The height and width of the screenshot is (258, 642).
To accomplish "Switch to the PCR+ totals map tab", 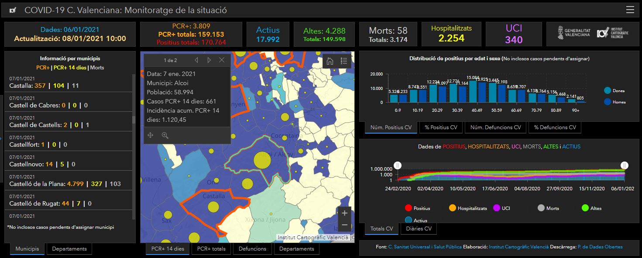I will pos(211,249).
